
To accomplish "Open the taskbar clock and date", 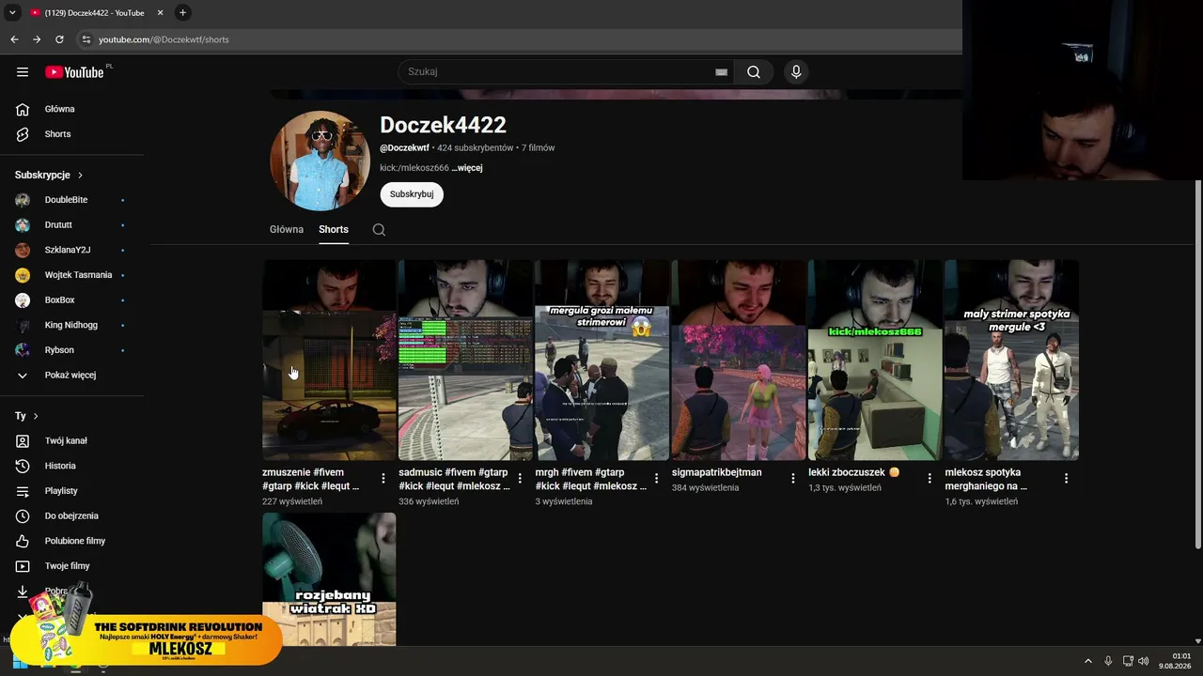I will (x=1177, y=661).
